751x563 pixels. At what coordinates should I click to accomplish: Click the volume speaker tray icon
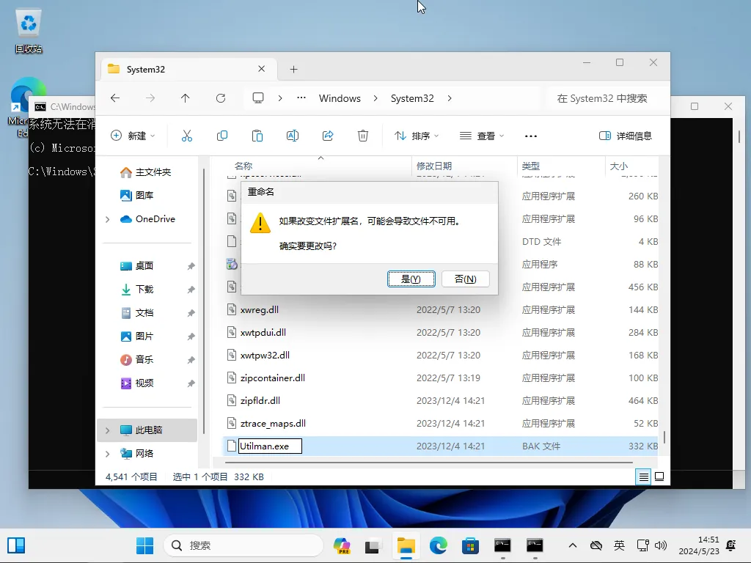661,545
